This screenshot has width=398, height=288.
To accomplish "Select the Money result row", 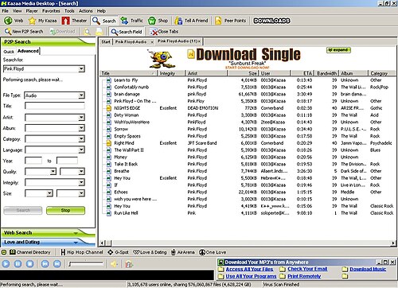I will 248,157.
